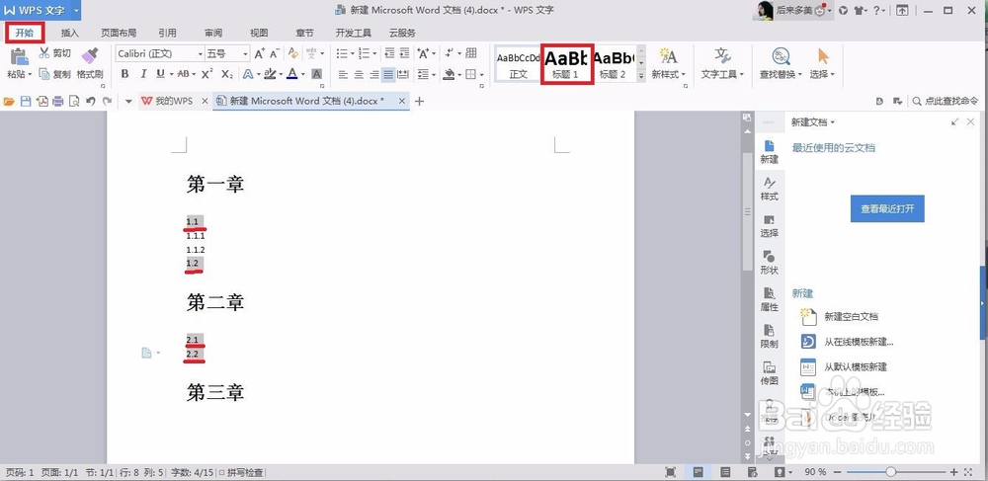Toggle italic formatting
The height and width of the screenshot is (481, 988).
[x=143, y=74]
